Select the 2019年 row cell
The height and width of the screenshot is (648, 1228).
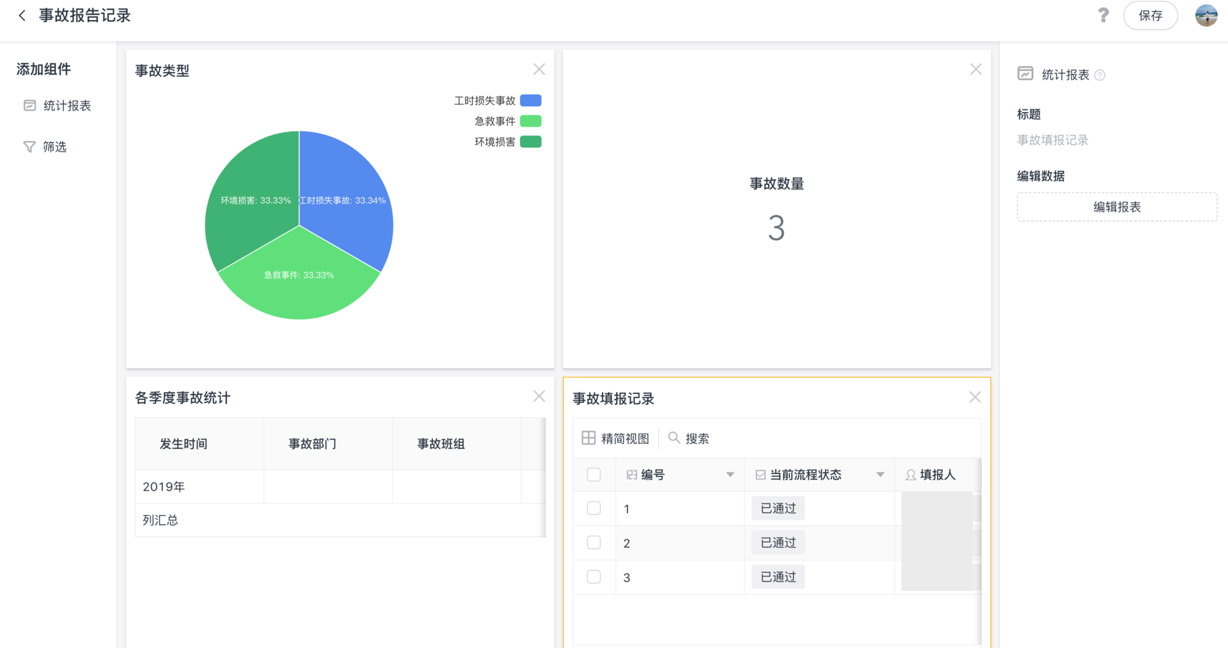200,487
